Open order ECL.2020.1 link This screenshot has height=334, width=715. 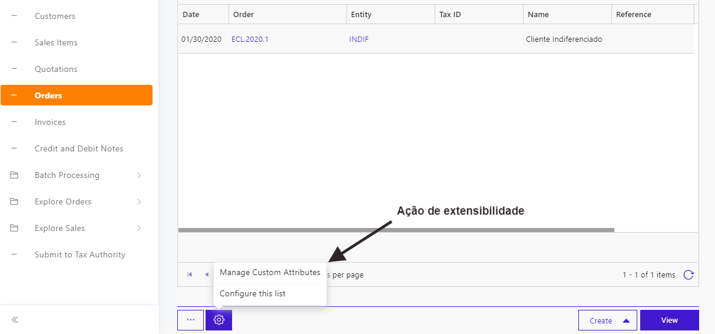point(250,39)
